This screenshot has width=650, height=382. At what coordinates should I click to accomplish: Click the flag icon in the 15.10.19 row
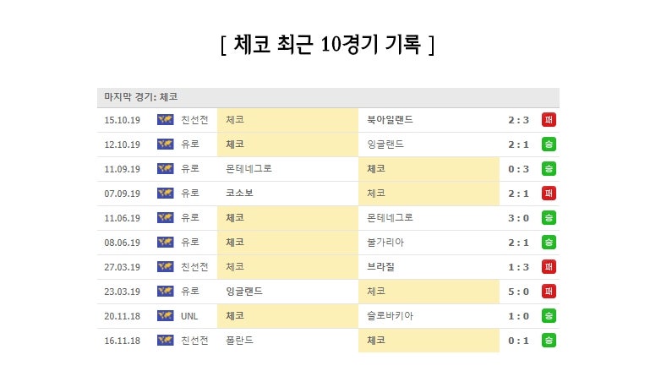tap(165, 120)
